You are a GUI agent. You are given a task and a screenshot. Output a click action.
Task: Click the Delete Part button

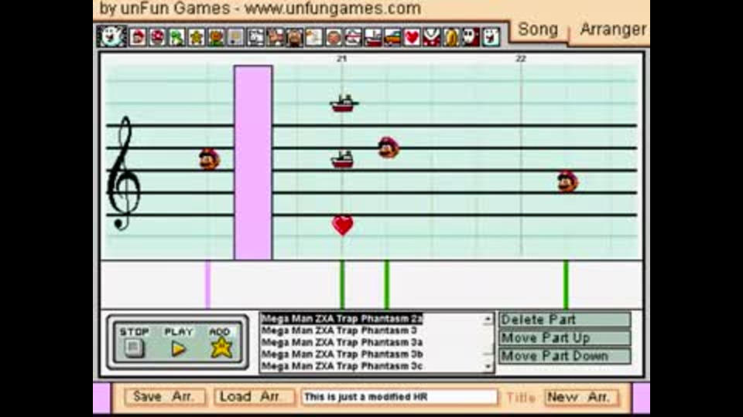564,320
